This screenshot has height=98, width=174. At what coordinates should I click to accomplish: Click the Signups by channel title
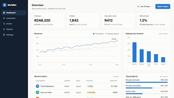pos(135,34)
